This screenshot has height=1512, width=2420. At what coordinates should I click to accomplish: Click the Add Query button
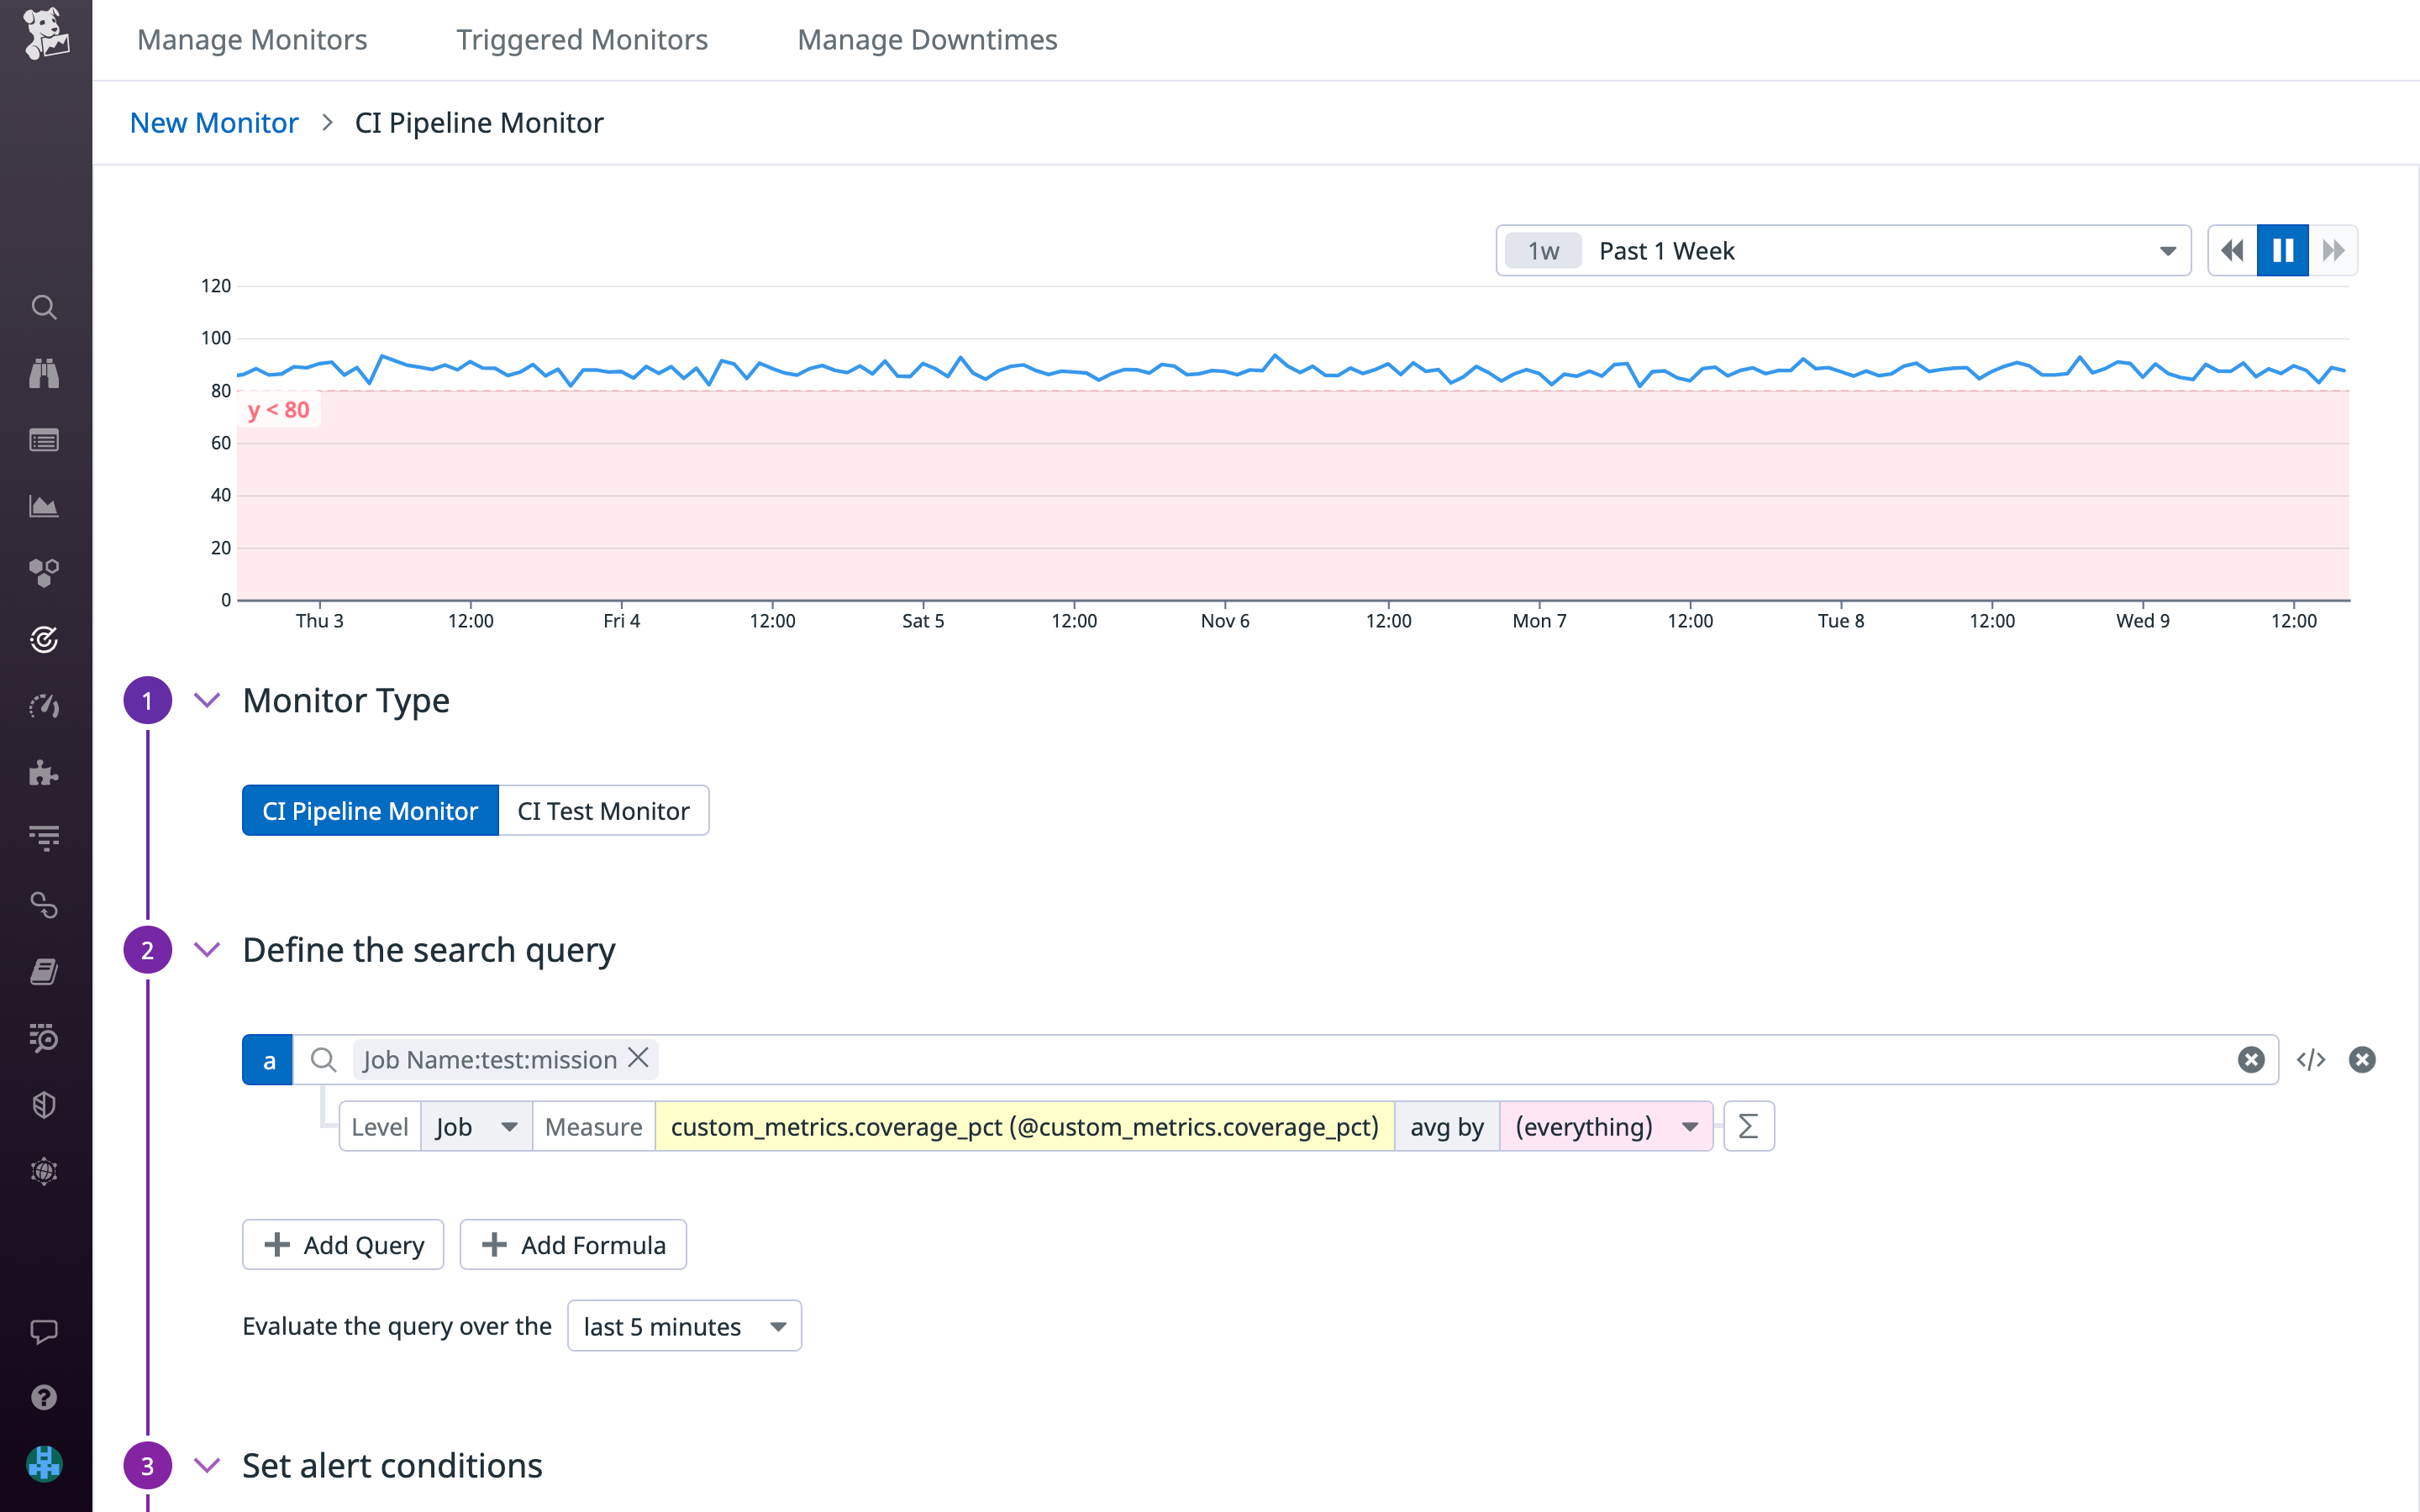(342, 1244)
